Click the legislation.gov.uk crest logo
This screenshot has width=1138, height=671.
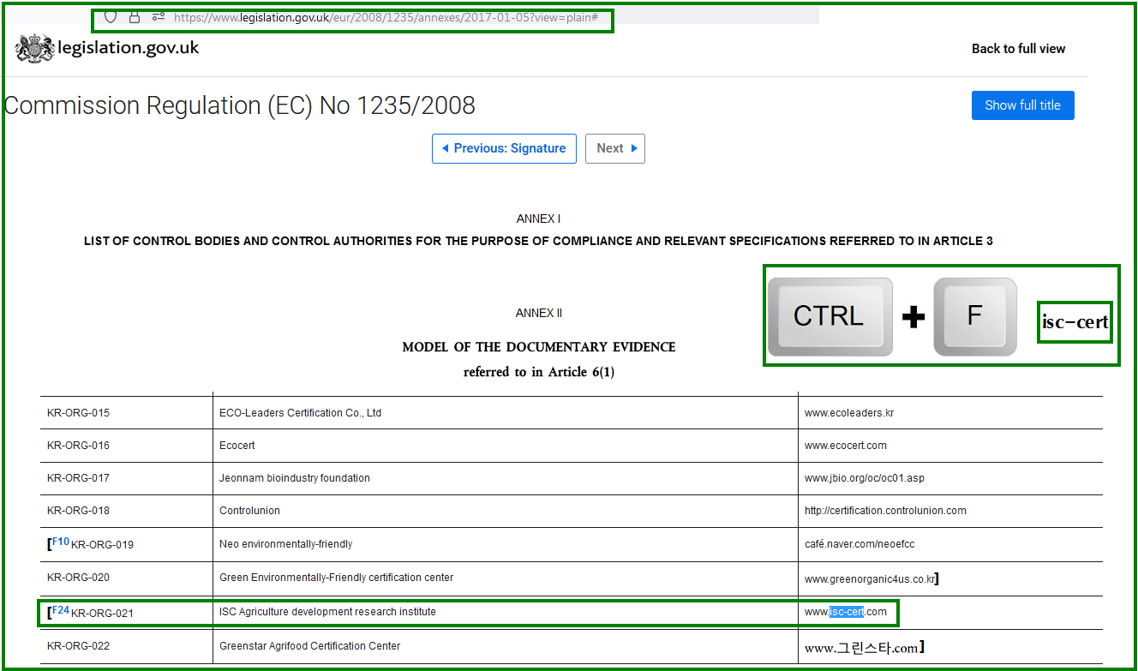coord(34,48)
